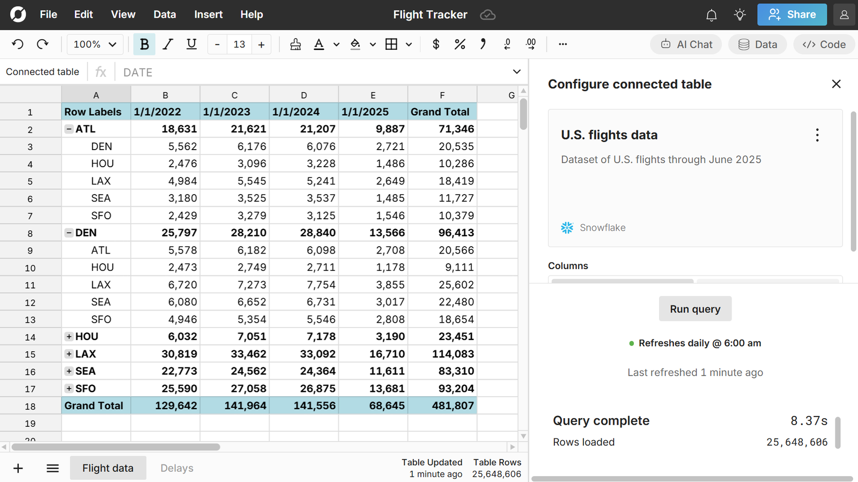Screen dimensions: 858x482
Task: Toggle bold formatting button
Action: (144, 45)
